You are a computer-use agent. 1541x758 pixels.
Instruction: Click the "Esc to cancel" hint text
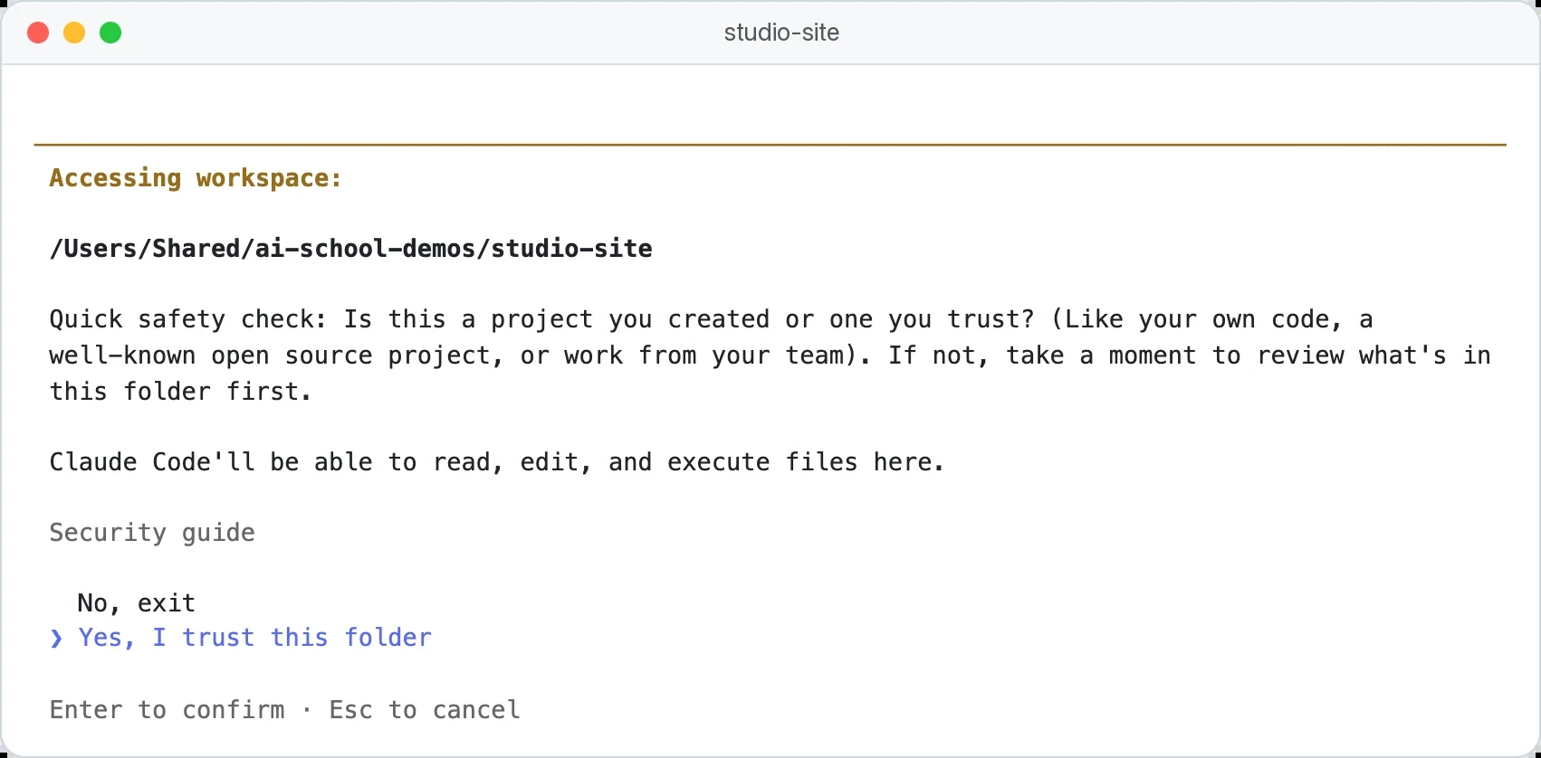tap(425, 709)
